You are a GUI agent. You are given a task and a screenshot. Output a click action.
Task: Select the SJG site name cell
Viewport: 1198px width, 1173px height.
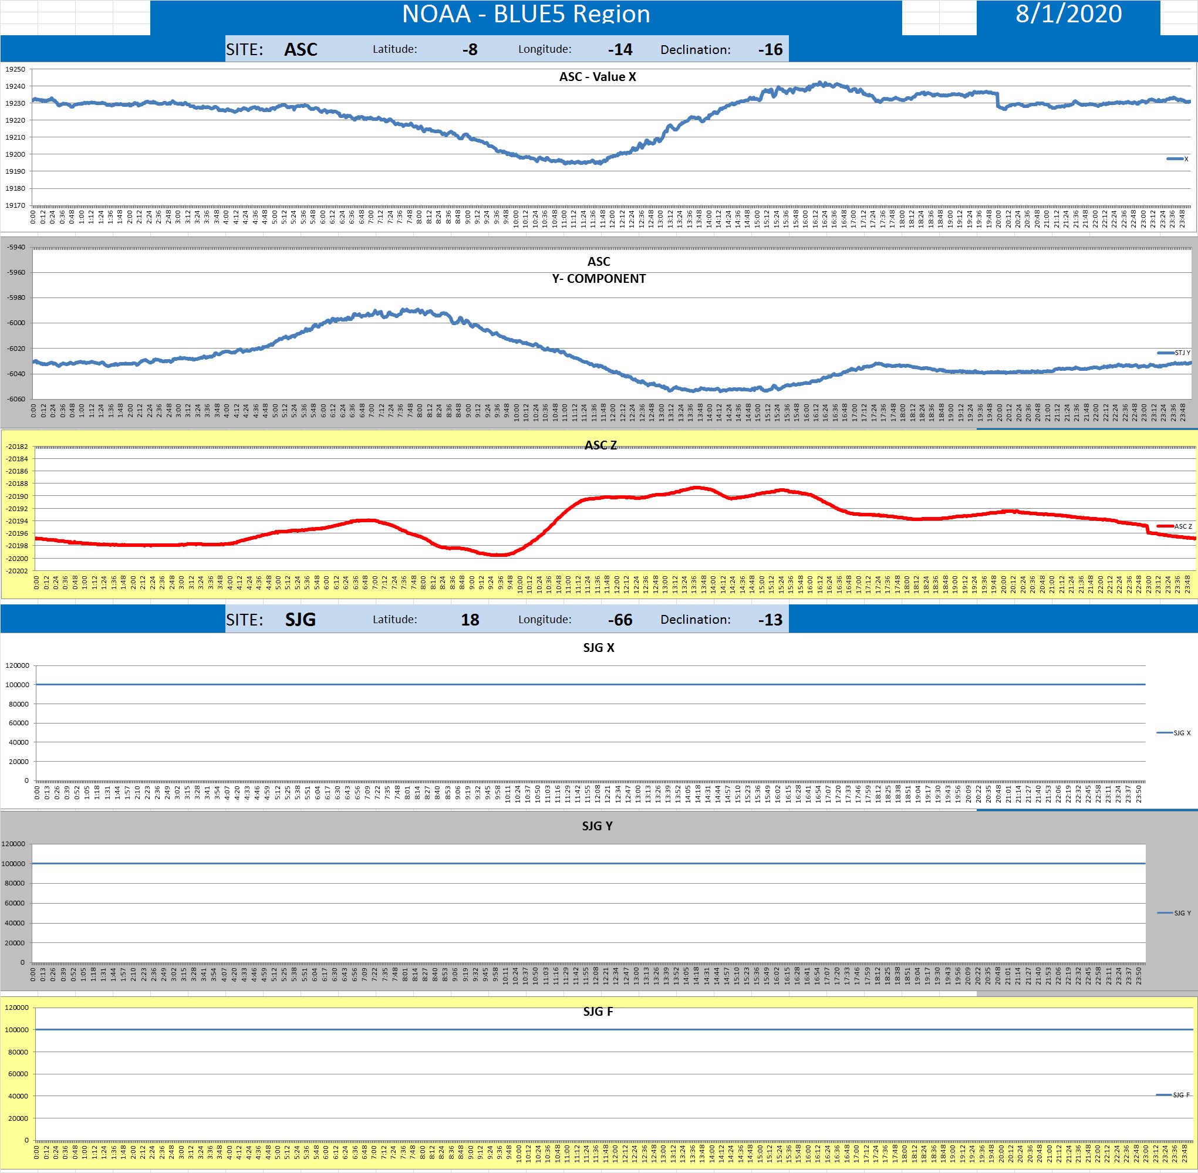pos(300,619)
